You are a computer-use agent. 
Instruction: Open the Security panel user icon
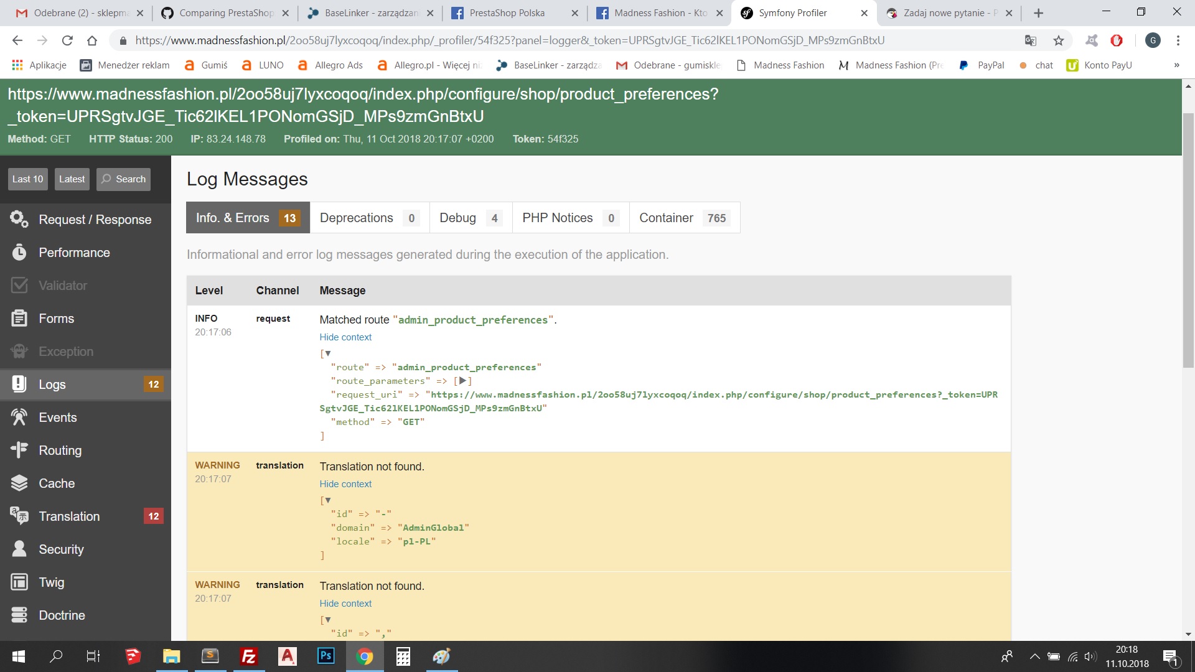pyautogui.click(x=19, y=549)
